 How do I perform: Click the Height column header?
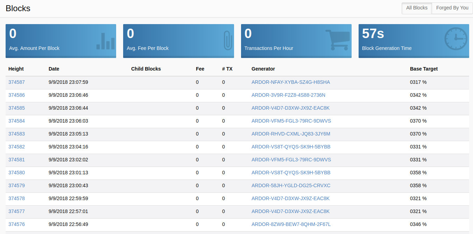(x=16, y=69)
